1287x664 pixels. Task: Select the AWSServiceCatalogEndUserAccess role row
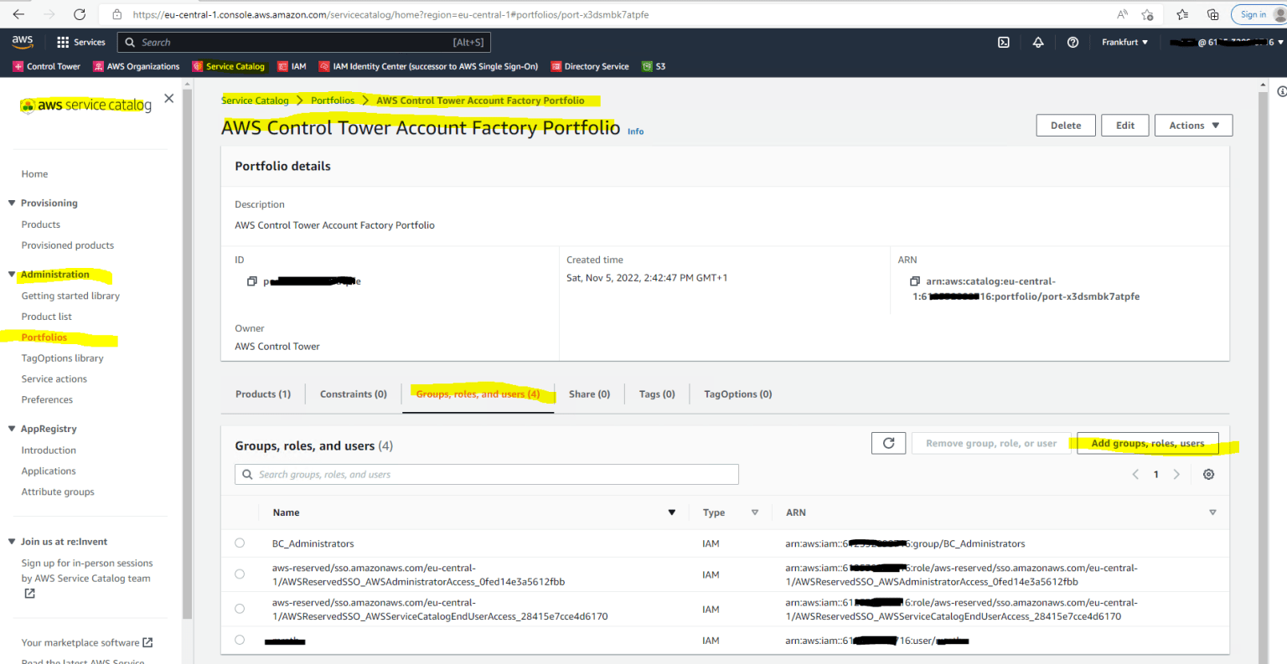[x=240, y=609]
